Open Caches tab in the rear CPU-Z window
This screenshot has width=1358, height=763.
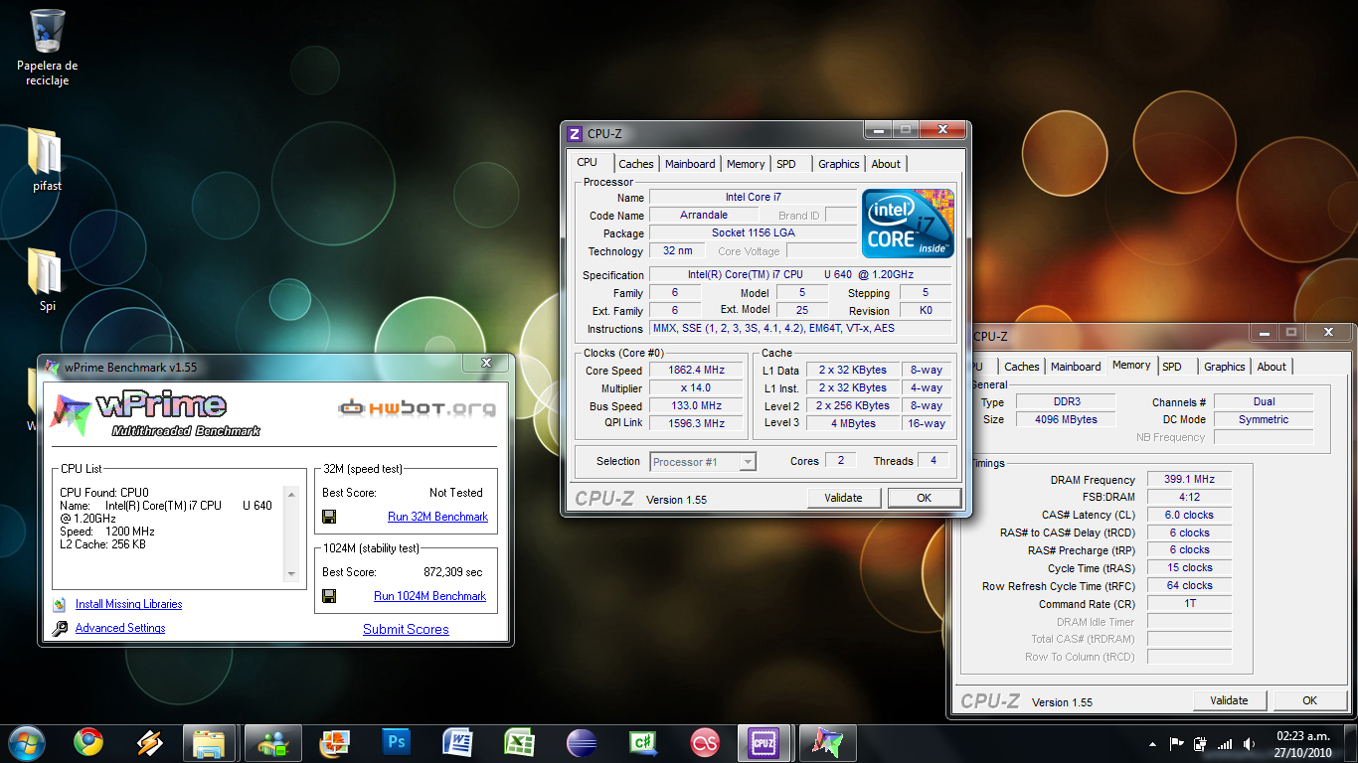1022,367
